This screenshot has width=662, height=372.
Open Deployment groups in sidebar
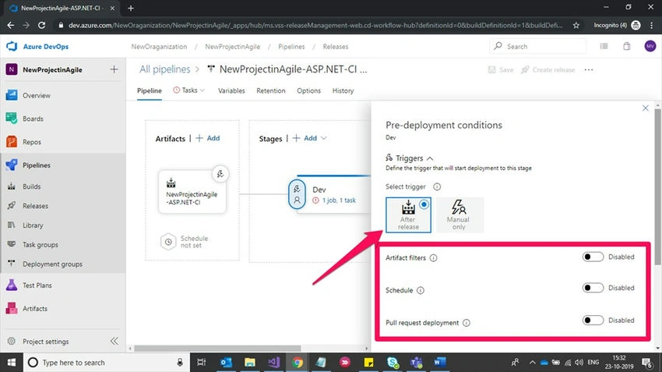52,264
